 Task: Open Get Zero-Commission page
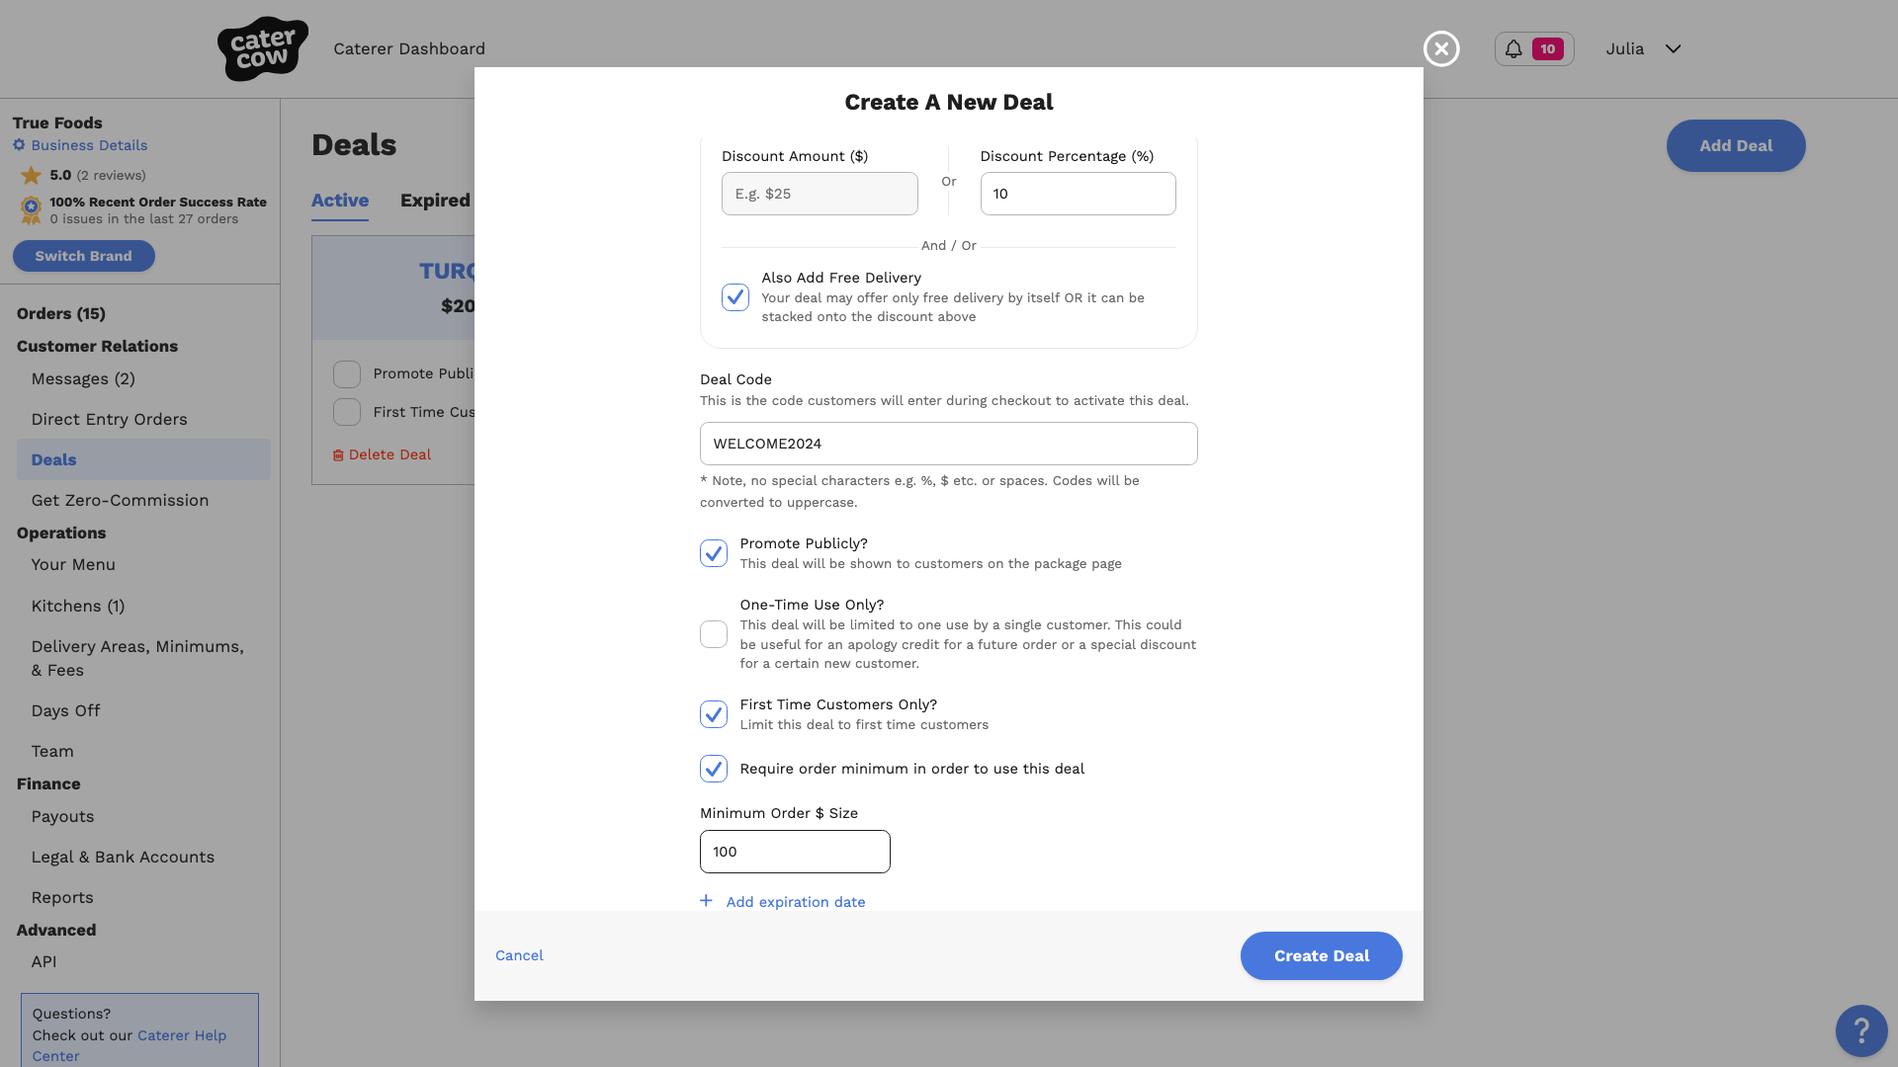click(120, 501)
